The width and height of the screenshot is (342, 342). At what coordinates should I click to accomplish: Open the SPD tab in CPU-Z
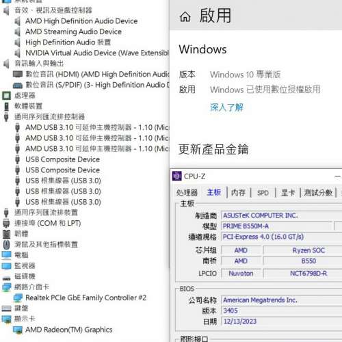point(263,193)
